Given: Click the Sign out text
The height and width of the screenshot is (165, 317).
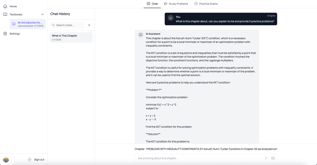Looking at the screenshot, I should [x=39, y=159].
